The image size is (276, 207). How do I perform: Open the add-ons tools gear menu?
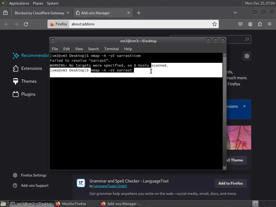[x=247, y=56]
